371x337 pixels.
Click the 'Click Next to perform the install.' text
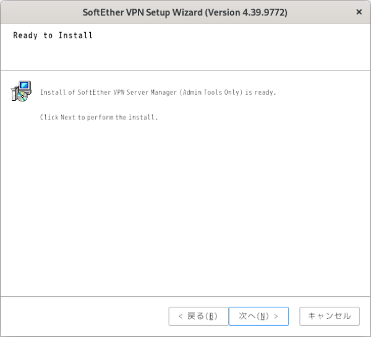pyautogui.click(x=99, y=117)
